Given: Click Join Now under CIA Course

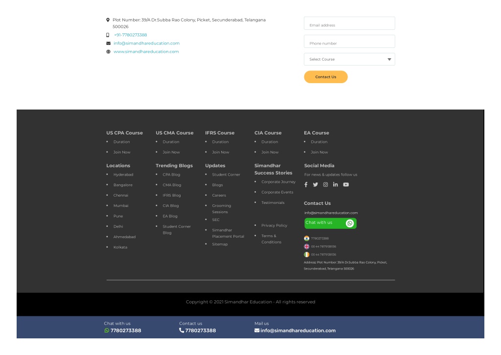Looking at the screenshot, I should 270,152.
